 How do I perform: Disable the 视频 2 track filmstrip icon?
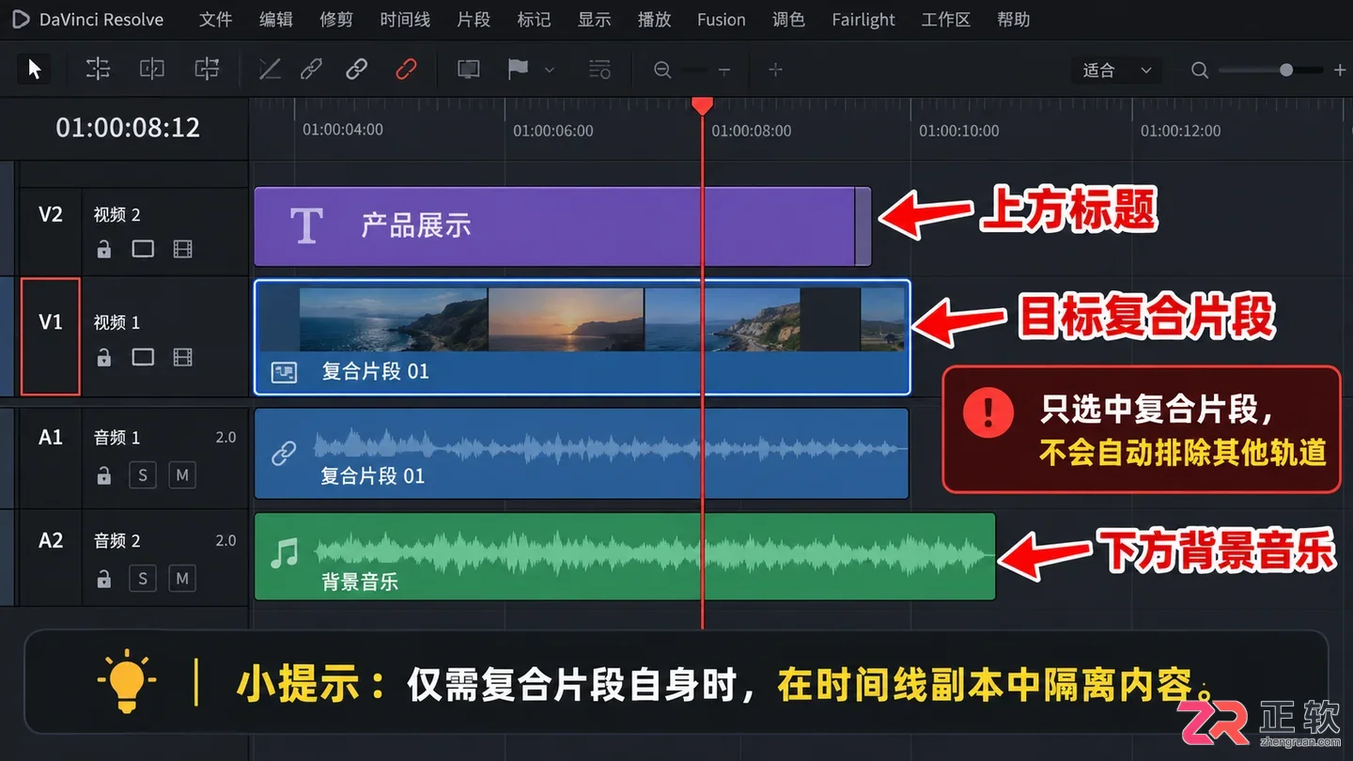coord(182,249)
